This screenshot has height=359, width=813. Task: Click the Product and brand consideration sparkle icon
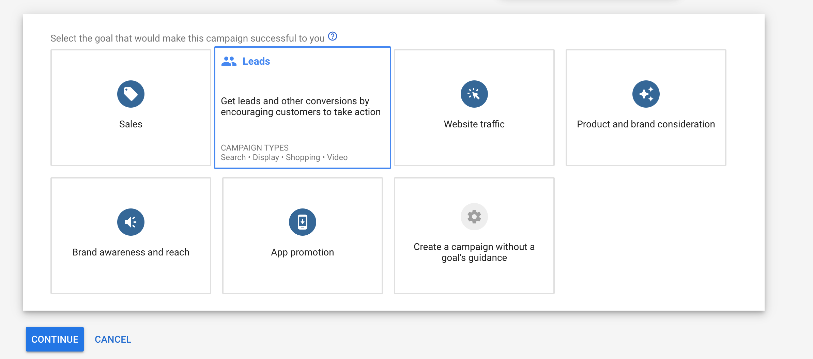point(646,94)
